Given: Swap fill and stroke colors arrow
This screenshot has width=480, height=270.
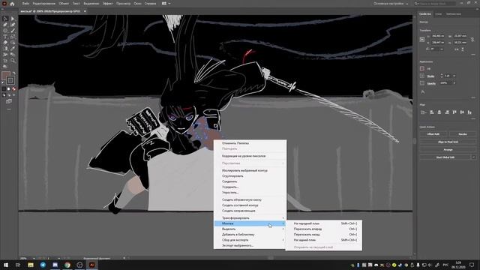Looking at the screenshot, I should tap(14, 73).
